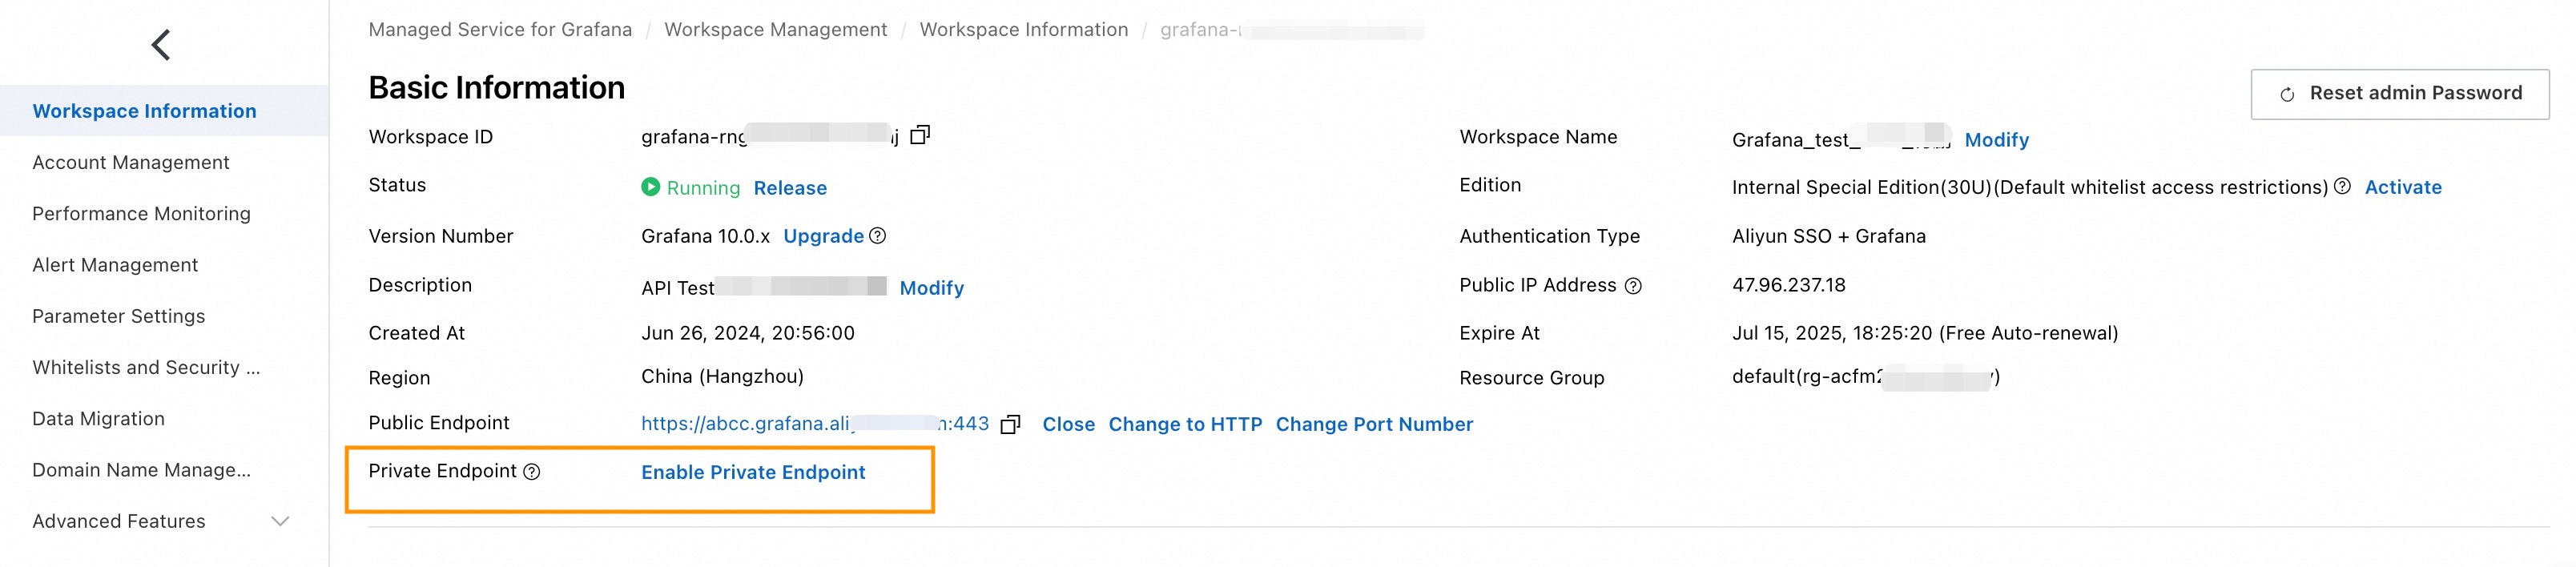Click Change to HTTP link
Image resolution: width=2576 pixels, height=567 pixels.
click(1185, 424)
